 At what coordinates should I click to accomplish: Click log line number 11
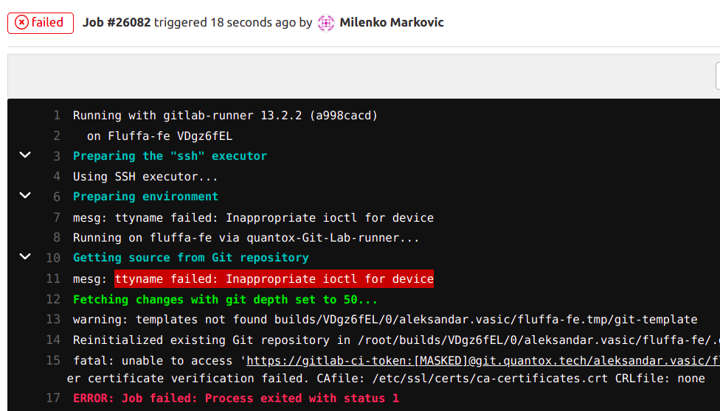[x=52, y=279]
